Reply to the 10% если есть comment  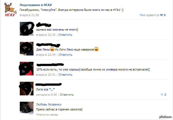pos(65,75)
